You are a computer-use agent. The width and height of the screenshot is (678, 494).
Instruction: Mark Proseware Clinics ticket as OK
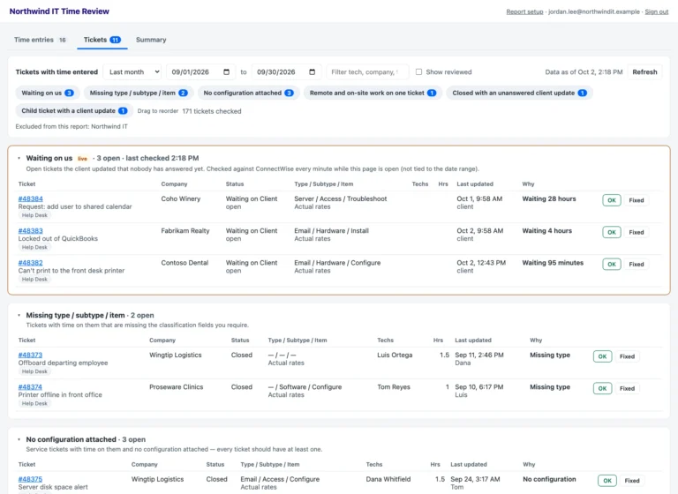(x=602, y=388)
